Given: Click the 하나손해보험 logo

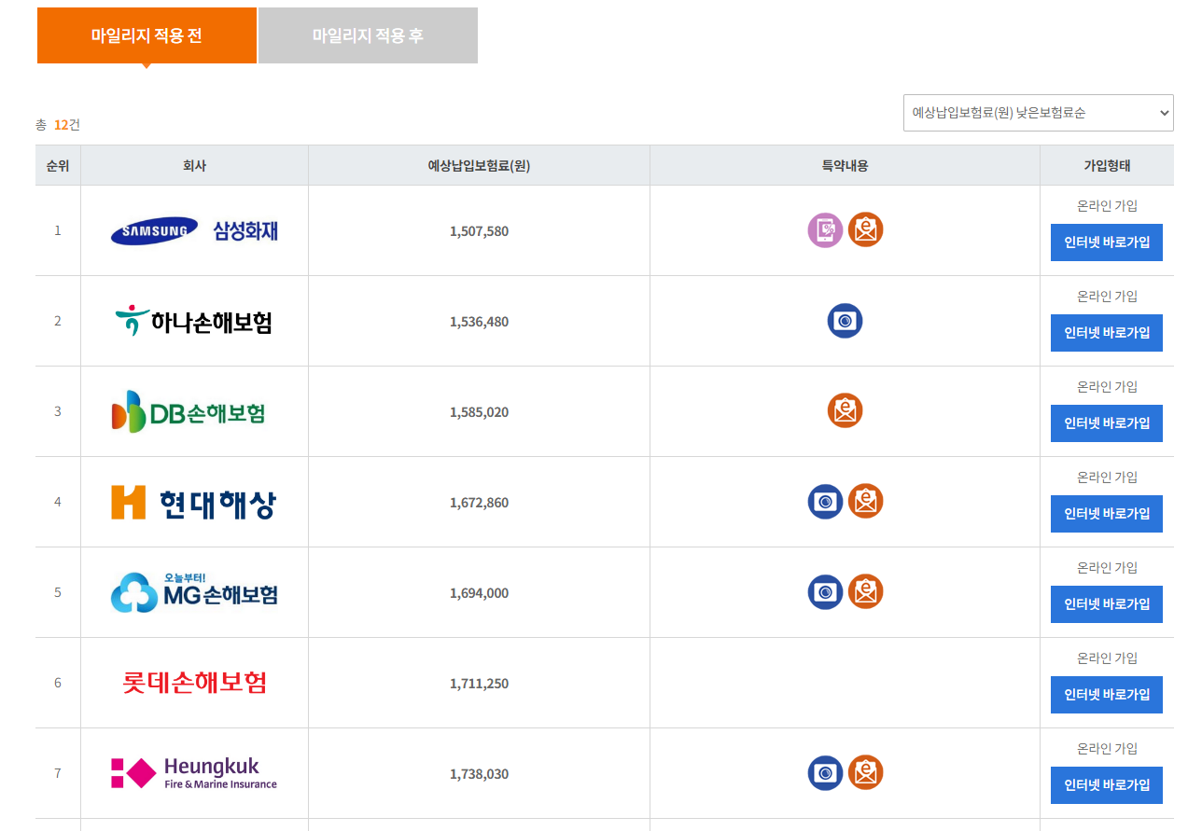Looking at the screenshot, I should pos(194,321).
